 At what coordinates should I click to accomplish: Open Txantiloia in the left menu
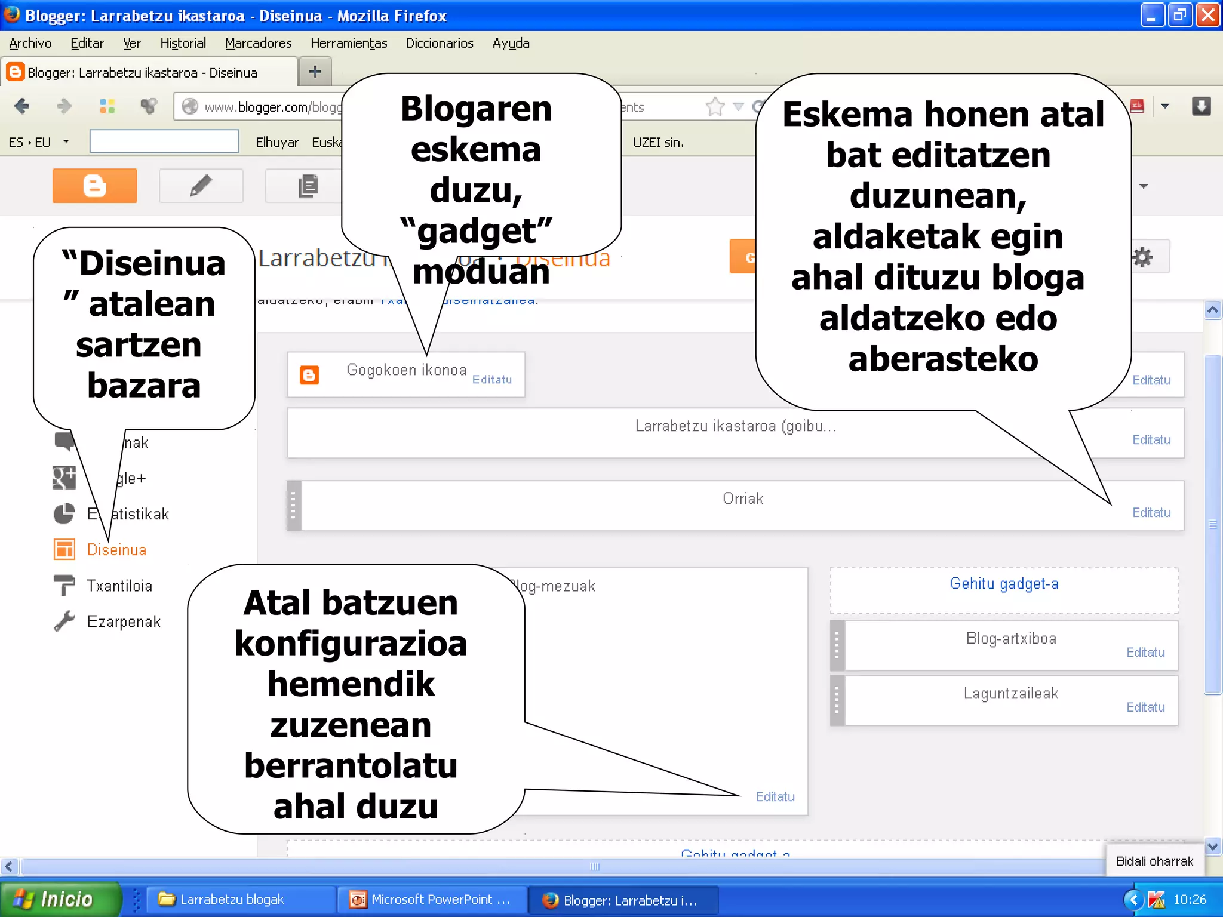tap(119, 586)
